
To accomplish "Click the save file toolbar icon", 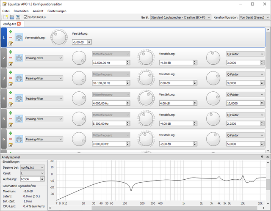I will tap(18, 17).
